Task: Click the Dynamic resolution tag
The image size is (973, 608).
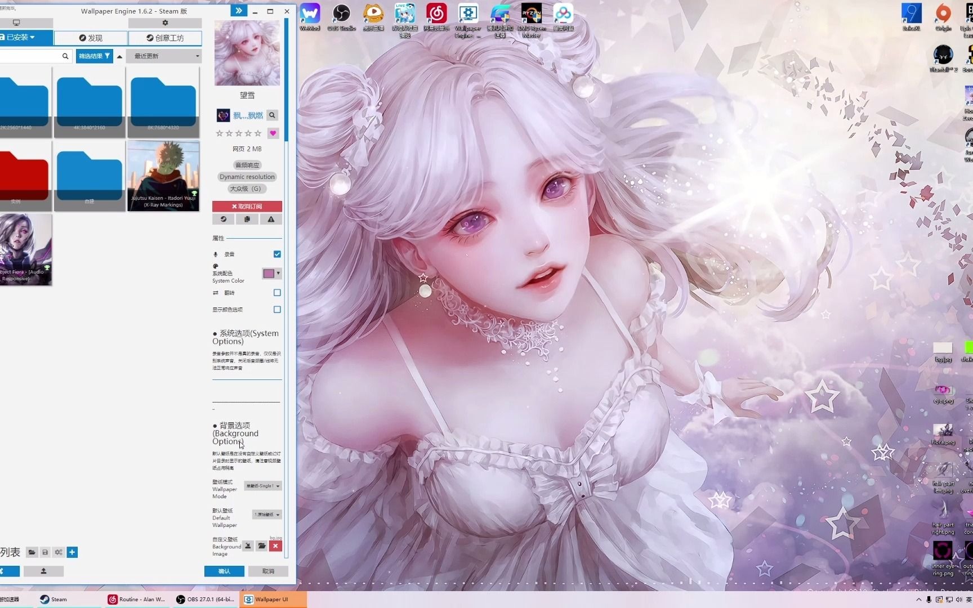Action: tap(247, 177)
